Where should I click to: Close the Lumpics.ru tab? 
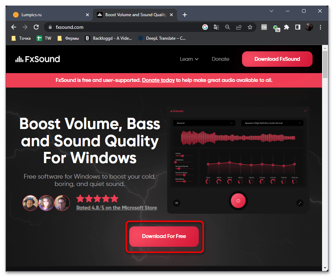[87, 15]
